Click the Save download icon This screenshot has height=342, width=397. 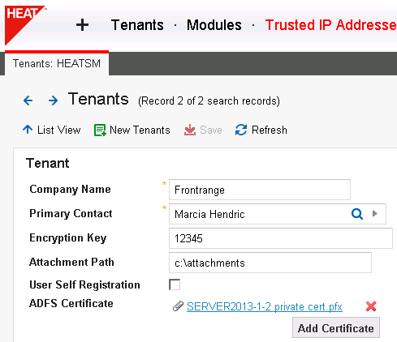pos(190,130)
